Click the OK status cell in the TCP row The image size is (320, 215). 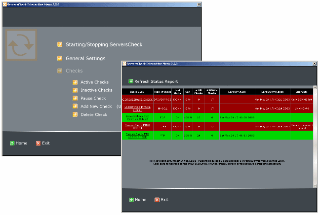[x=178, y=117]
